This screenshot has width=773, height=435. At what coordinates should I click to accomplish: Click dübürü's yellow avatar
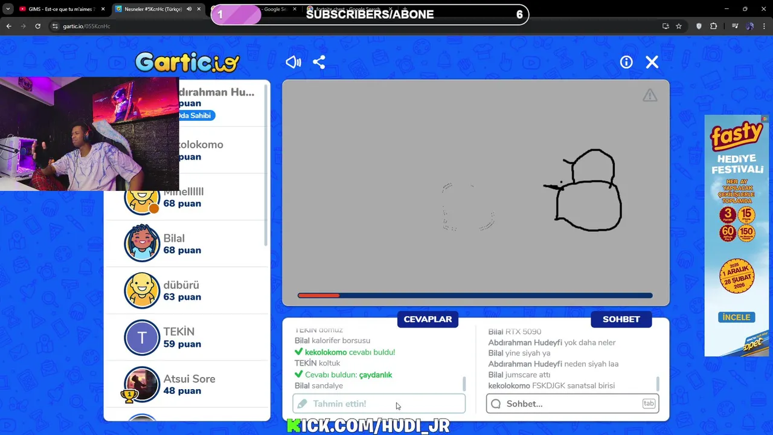coord(142,291)
